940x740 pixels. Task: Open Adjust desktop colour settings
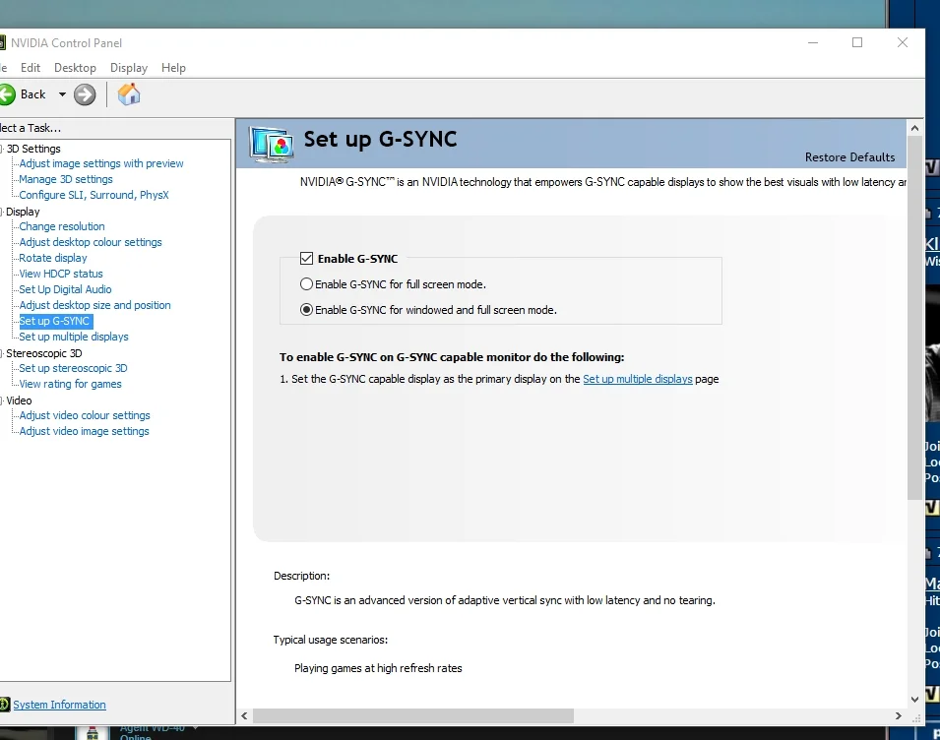(91, 242)
